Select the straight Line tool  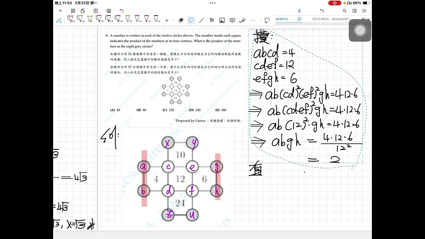tap(202, 21)
